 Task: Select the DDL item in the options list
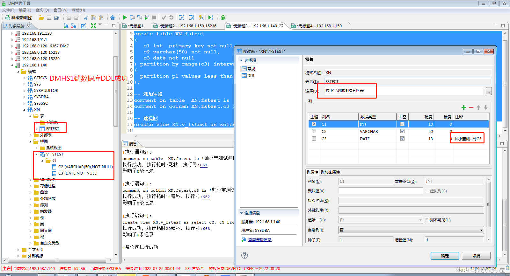[251, 76]
